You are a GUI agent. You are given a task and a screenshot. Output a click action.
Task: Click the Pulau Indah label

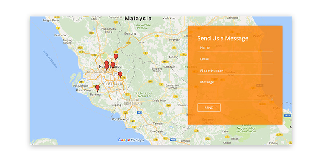(81, 86)
